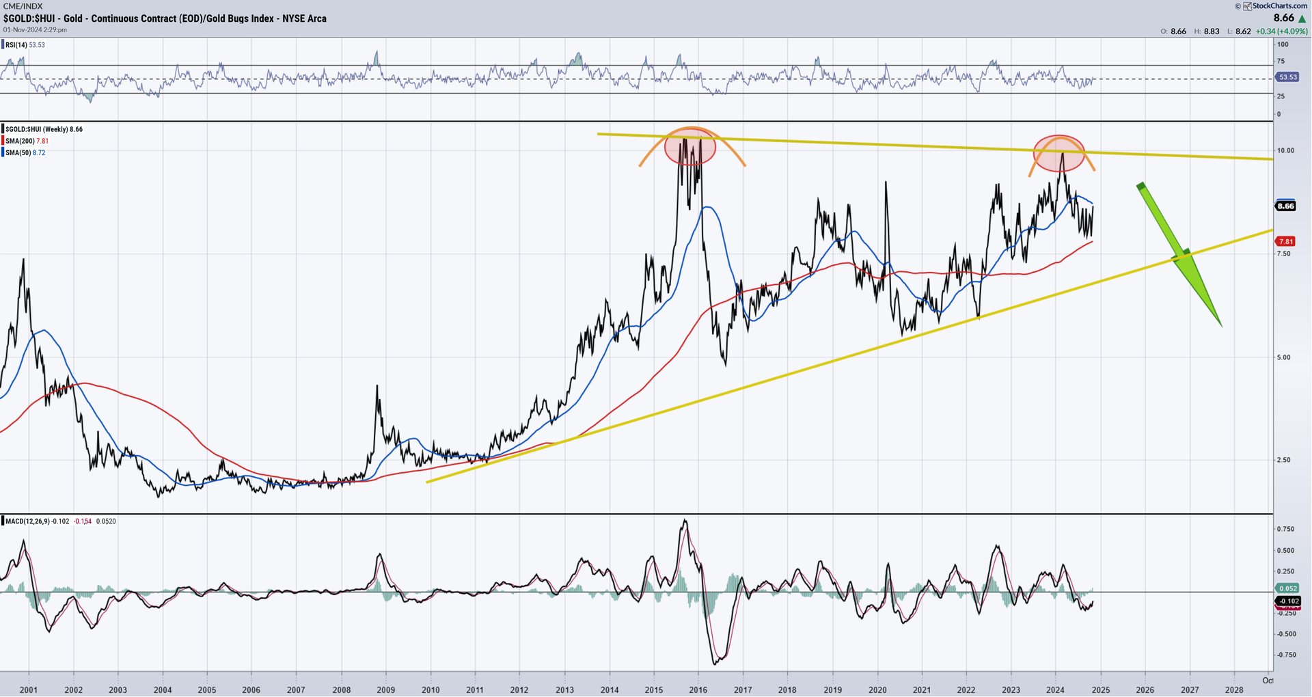Click the change value "+0.34 (+4.09%)"
The height and width of the screenshot is (697, 1312).
[1281, 31]
